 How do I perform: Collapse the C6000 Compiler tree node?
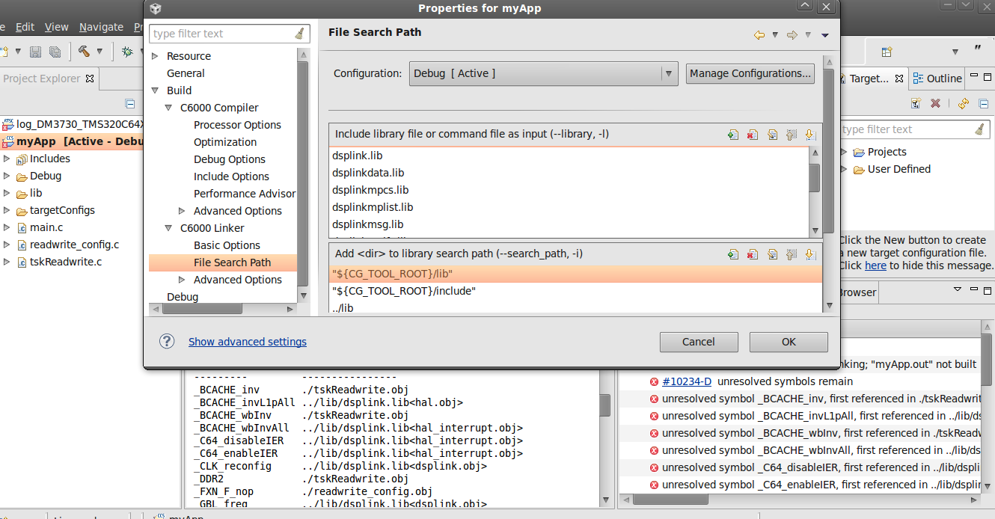coord(169,108)
